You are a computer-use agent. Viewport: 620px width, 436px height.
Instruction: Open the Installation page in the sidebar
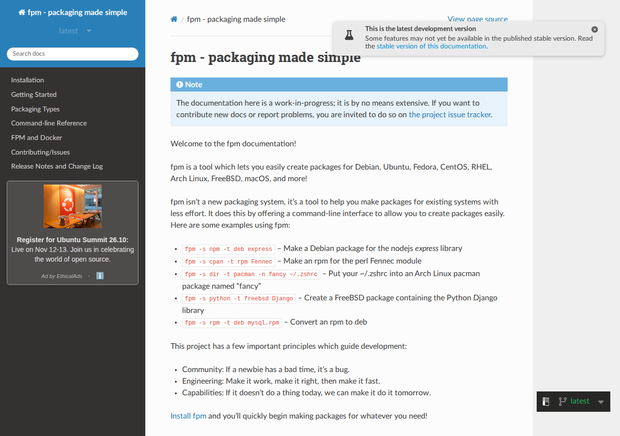pos(28,80)
